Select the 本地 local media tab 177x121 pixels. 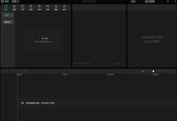pyautogui.click(x=7, y=15)
